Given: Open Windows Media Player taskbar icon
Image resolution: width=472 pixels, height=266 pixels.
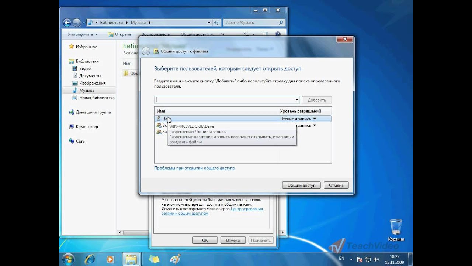Looking at the screenshot, I should (x=110, y=259).
